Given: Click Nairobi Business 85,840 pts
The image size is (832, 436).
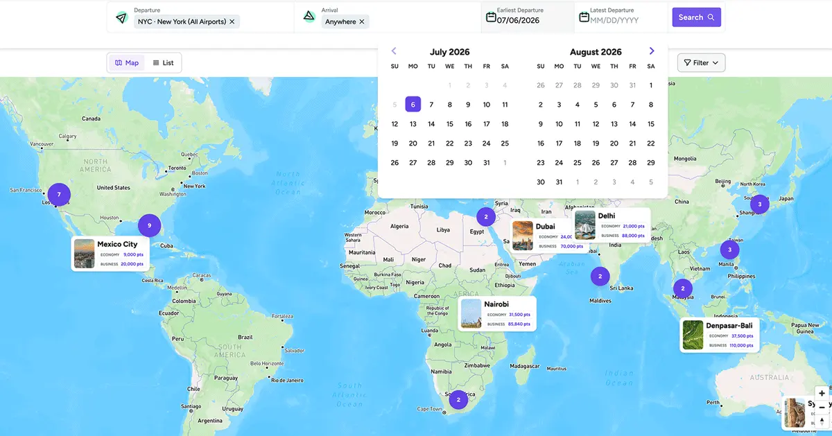Looking at the screenshot, I should [509, 324].
